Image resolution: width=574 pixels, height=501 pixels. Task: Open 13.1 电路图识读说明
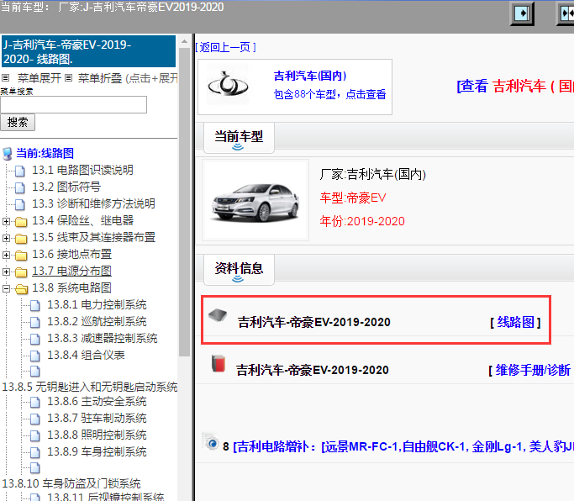pyautogui.click(x=82, y=170)
